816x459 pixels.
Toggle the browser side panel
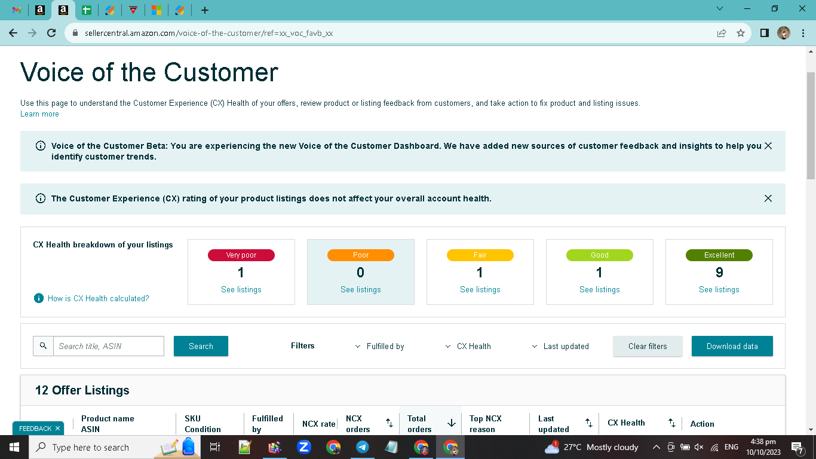pos(764,33)
